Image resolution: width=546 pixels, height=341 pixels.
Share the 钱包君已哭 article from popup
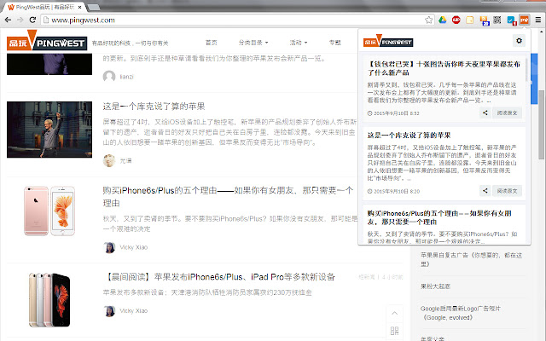click(485, 113)
